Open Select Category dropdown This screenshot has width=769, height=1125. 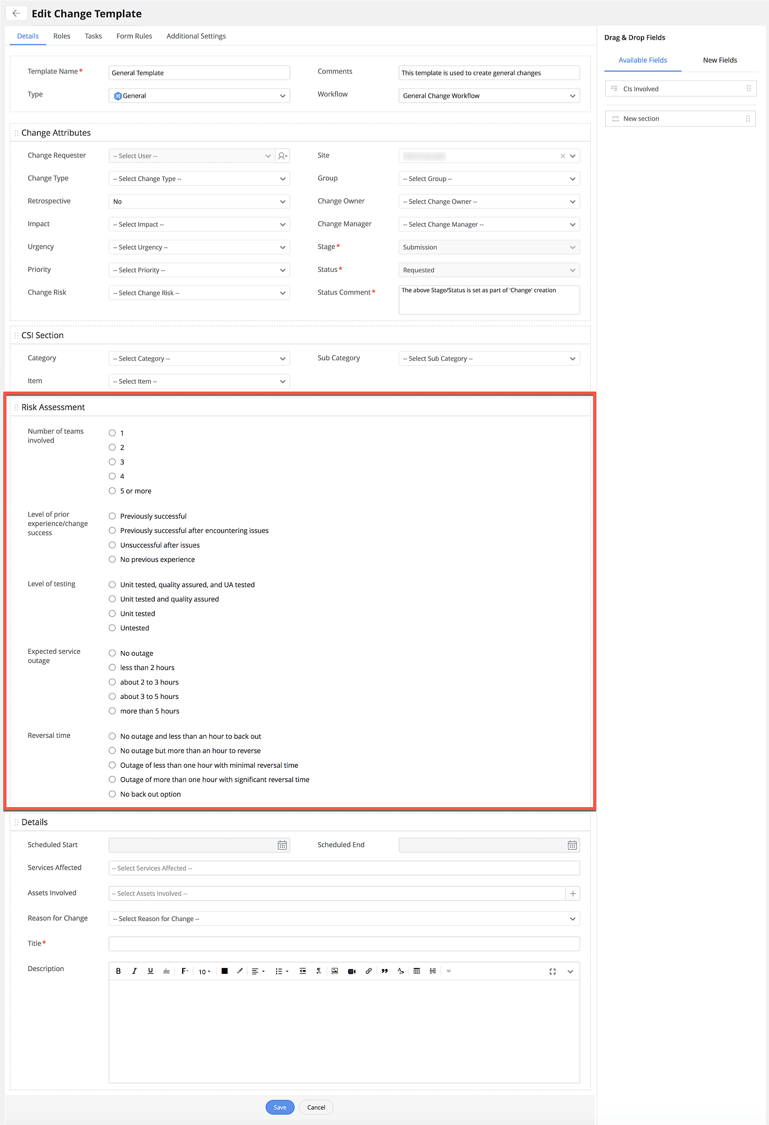coord(199,359)
